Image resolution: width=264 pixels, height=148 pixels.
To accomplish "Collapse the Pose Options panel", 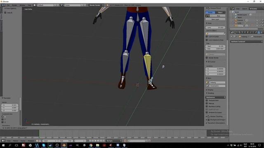I will [x=5, y=8].
